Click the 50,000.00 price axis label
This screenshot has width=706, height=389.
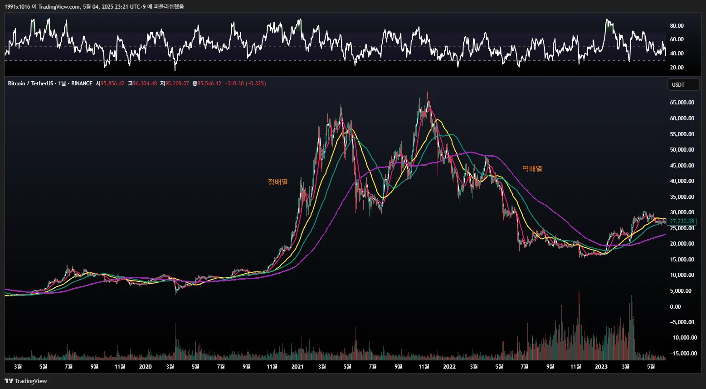(x=682, y=150)
